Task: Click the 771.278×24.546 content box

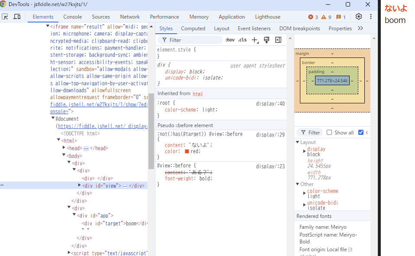Action: [332, 81]
